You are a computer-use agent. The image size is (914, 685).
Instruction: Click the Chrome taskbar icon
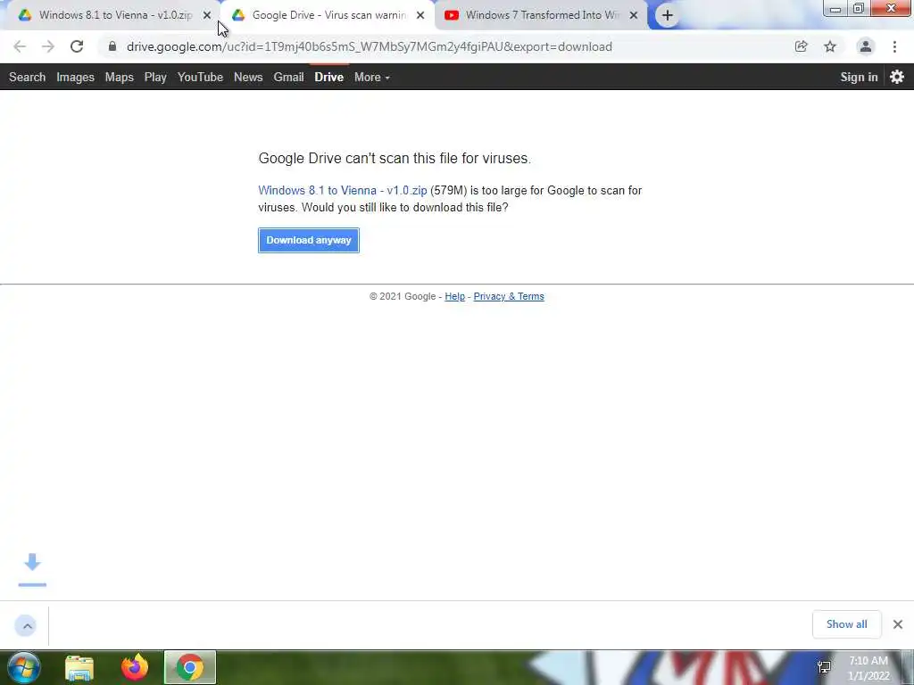(x=190, y=667)
